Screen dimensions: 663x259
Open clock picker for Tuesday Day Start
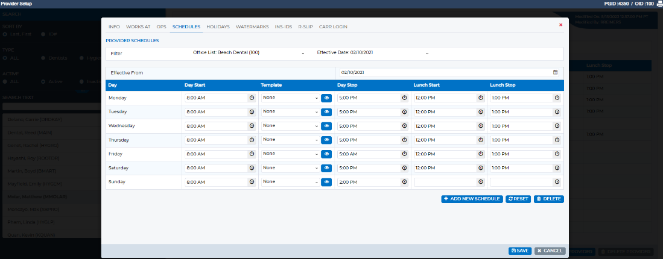click(x=252, y=112)
